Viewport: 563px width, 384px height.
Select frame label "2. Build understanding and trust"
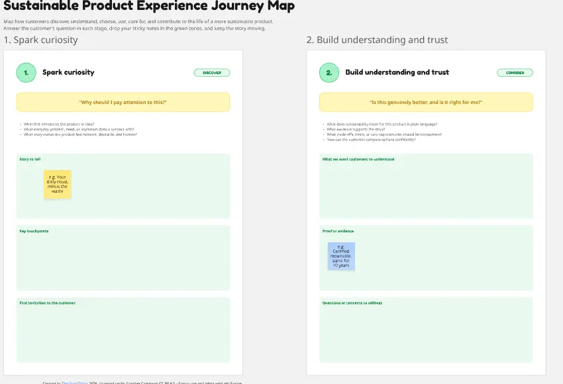(377, 40)
